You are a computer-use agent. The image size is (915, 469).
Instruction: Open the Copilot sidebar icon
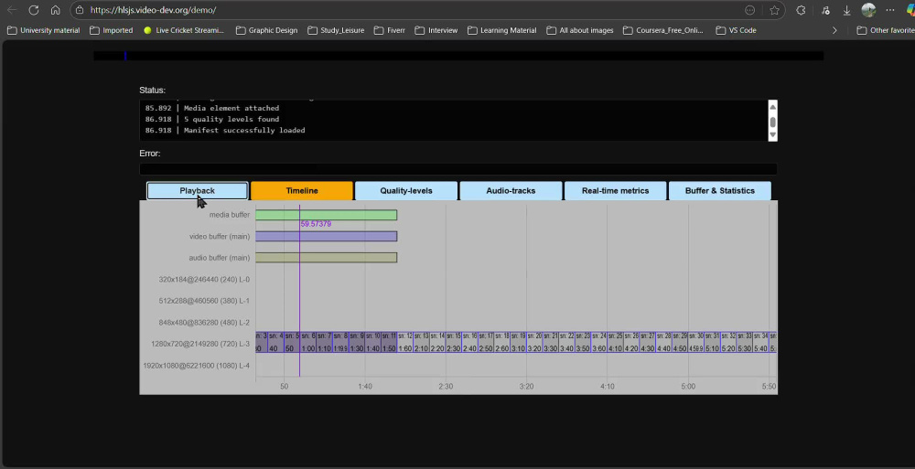point(910,10)
